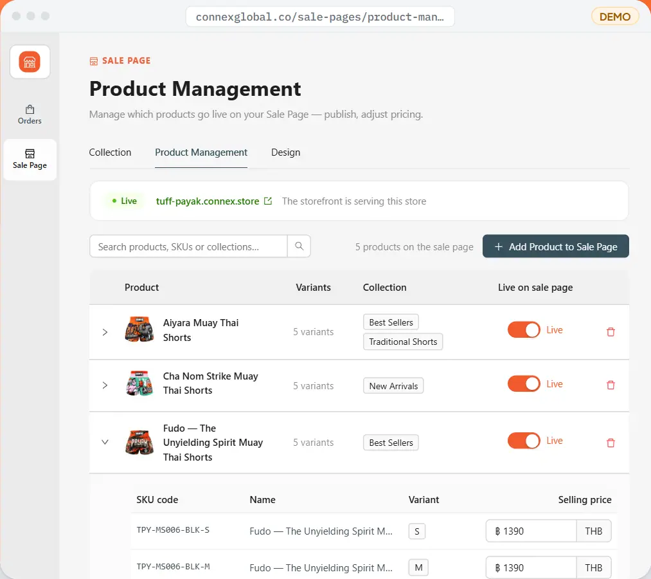Click Best Sellers tag on Aiyara row

coord(391,322)
